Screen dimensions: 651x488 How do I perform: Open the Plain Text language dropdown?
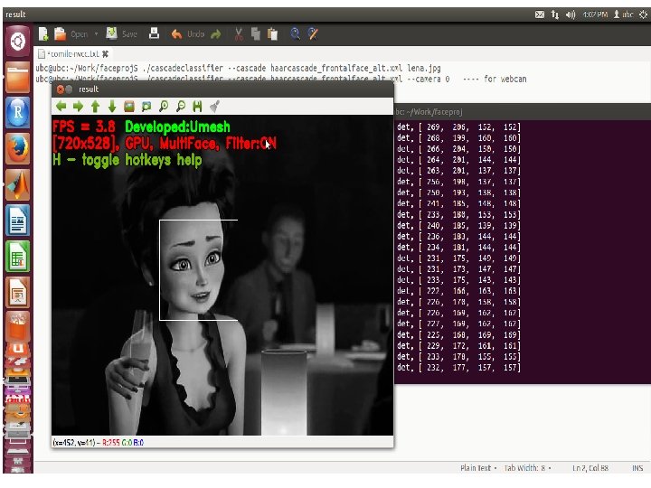click(478, 468)
